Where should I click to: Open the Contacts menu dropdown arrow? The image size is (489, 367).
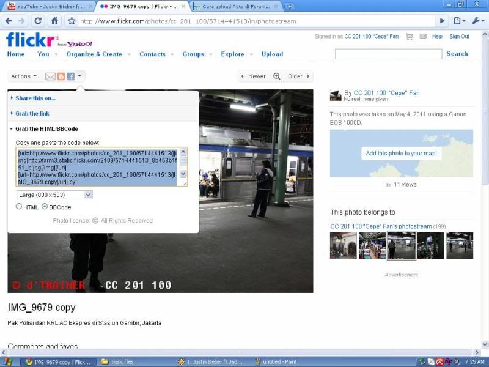[172, 54]
